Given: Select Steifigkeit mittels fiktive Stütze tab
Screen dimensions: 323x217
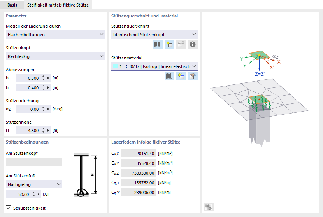Looking at the screenshot, I should tap(58, 5).
